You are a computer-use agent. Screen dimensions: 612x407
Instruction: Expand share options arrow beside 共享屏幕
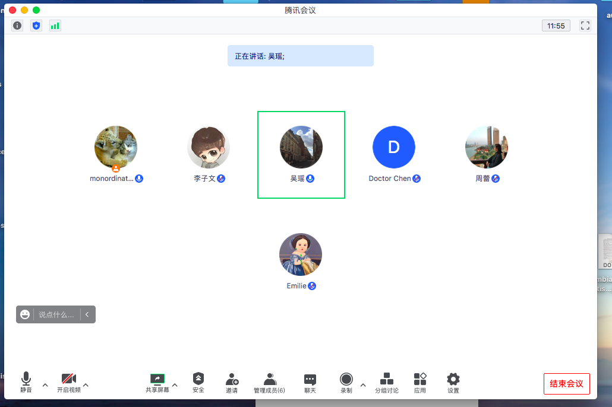coord(175,385)
